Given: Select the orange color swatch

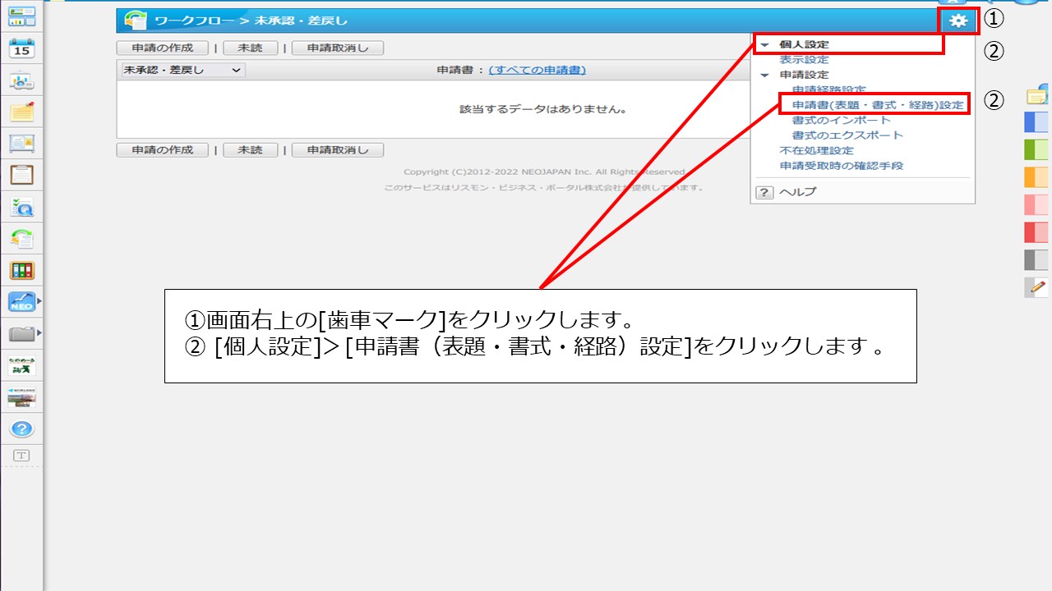Looking at the screenshot, I should (x=1036, y=177).
